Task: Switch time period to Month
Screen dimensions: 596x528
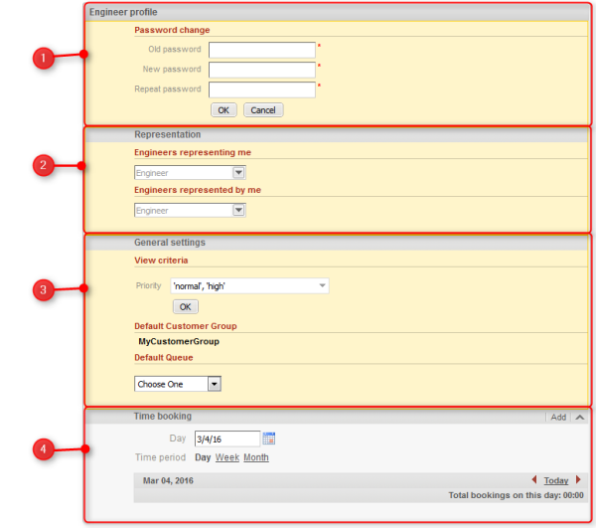Action: coord(255,457)
